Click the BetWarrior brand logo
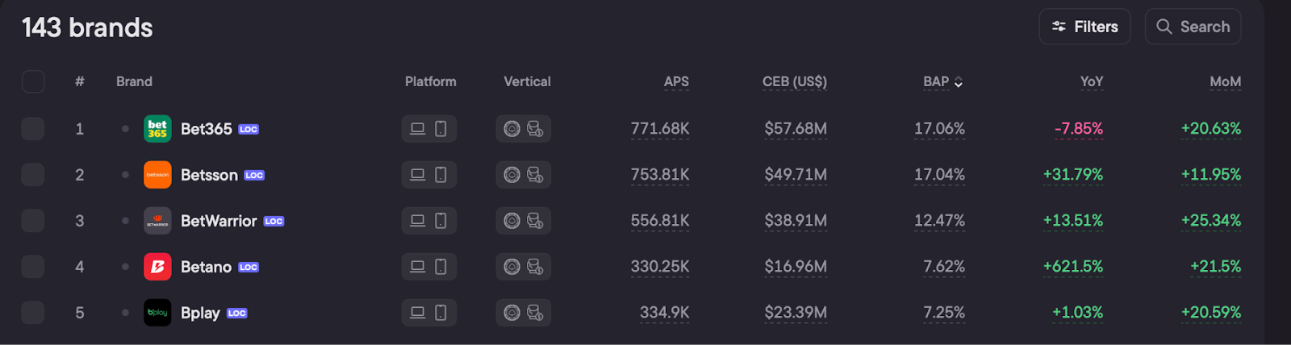The width and height of the screenshot is (1291, 345). 157,221
